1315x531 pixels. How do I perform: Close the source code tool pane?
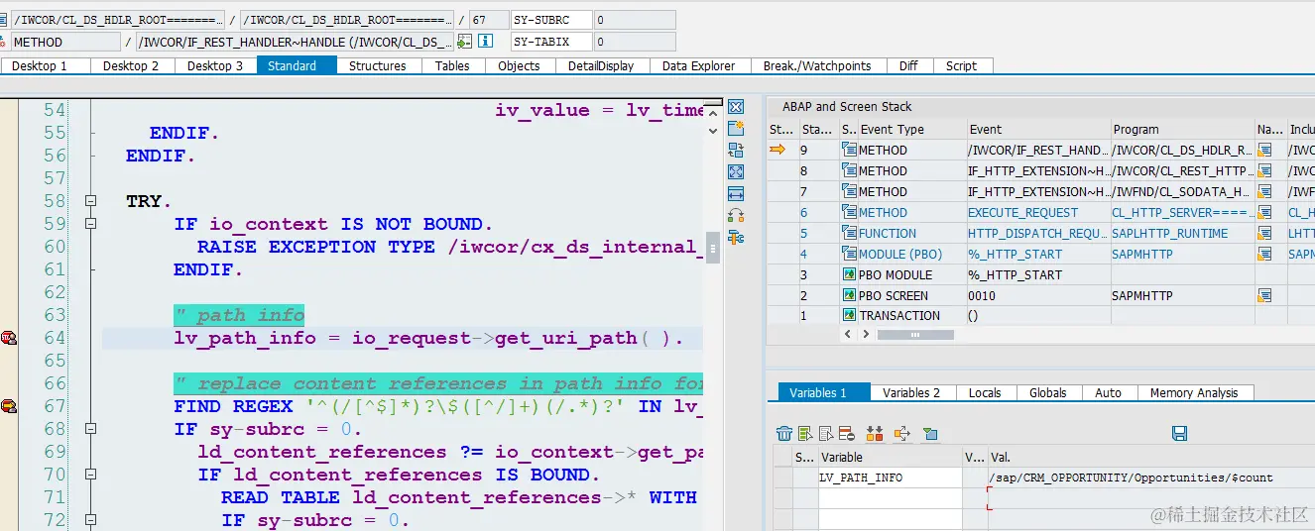tap(736, 107)
